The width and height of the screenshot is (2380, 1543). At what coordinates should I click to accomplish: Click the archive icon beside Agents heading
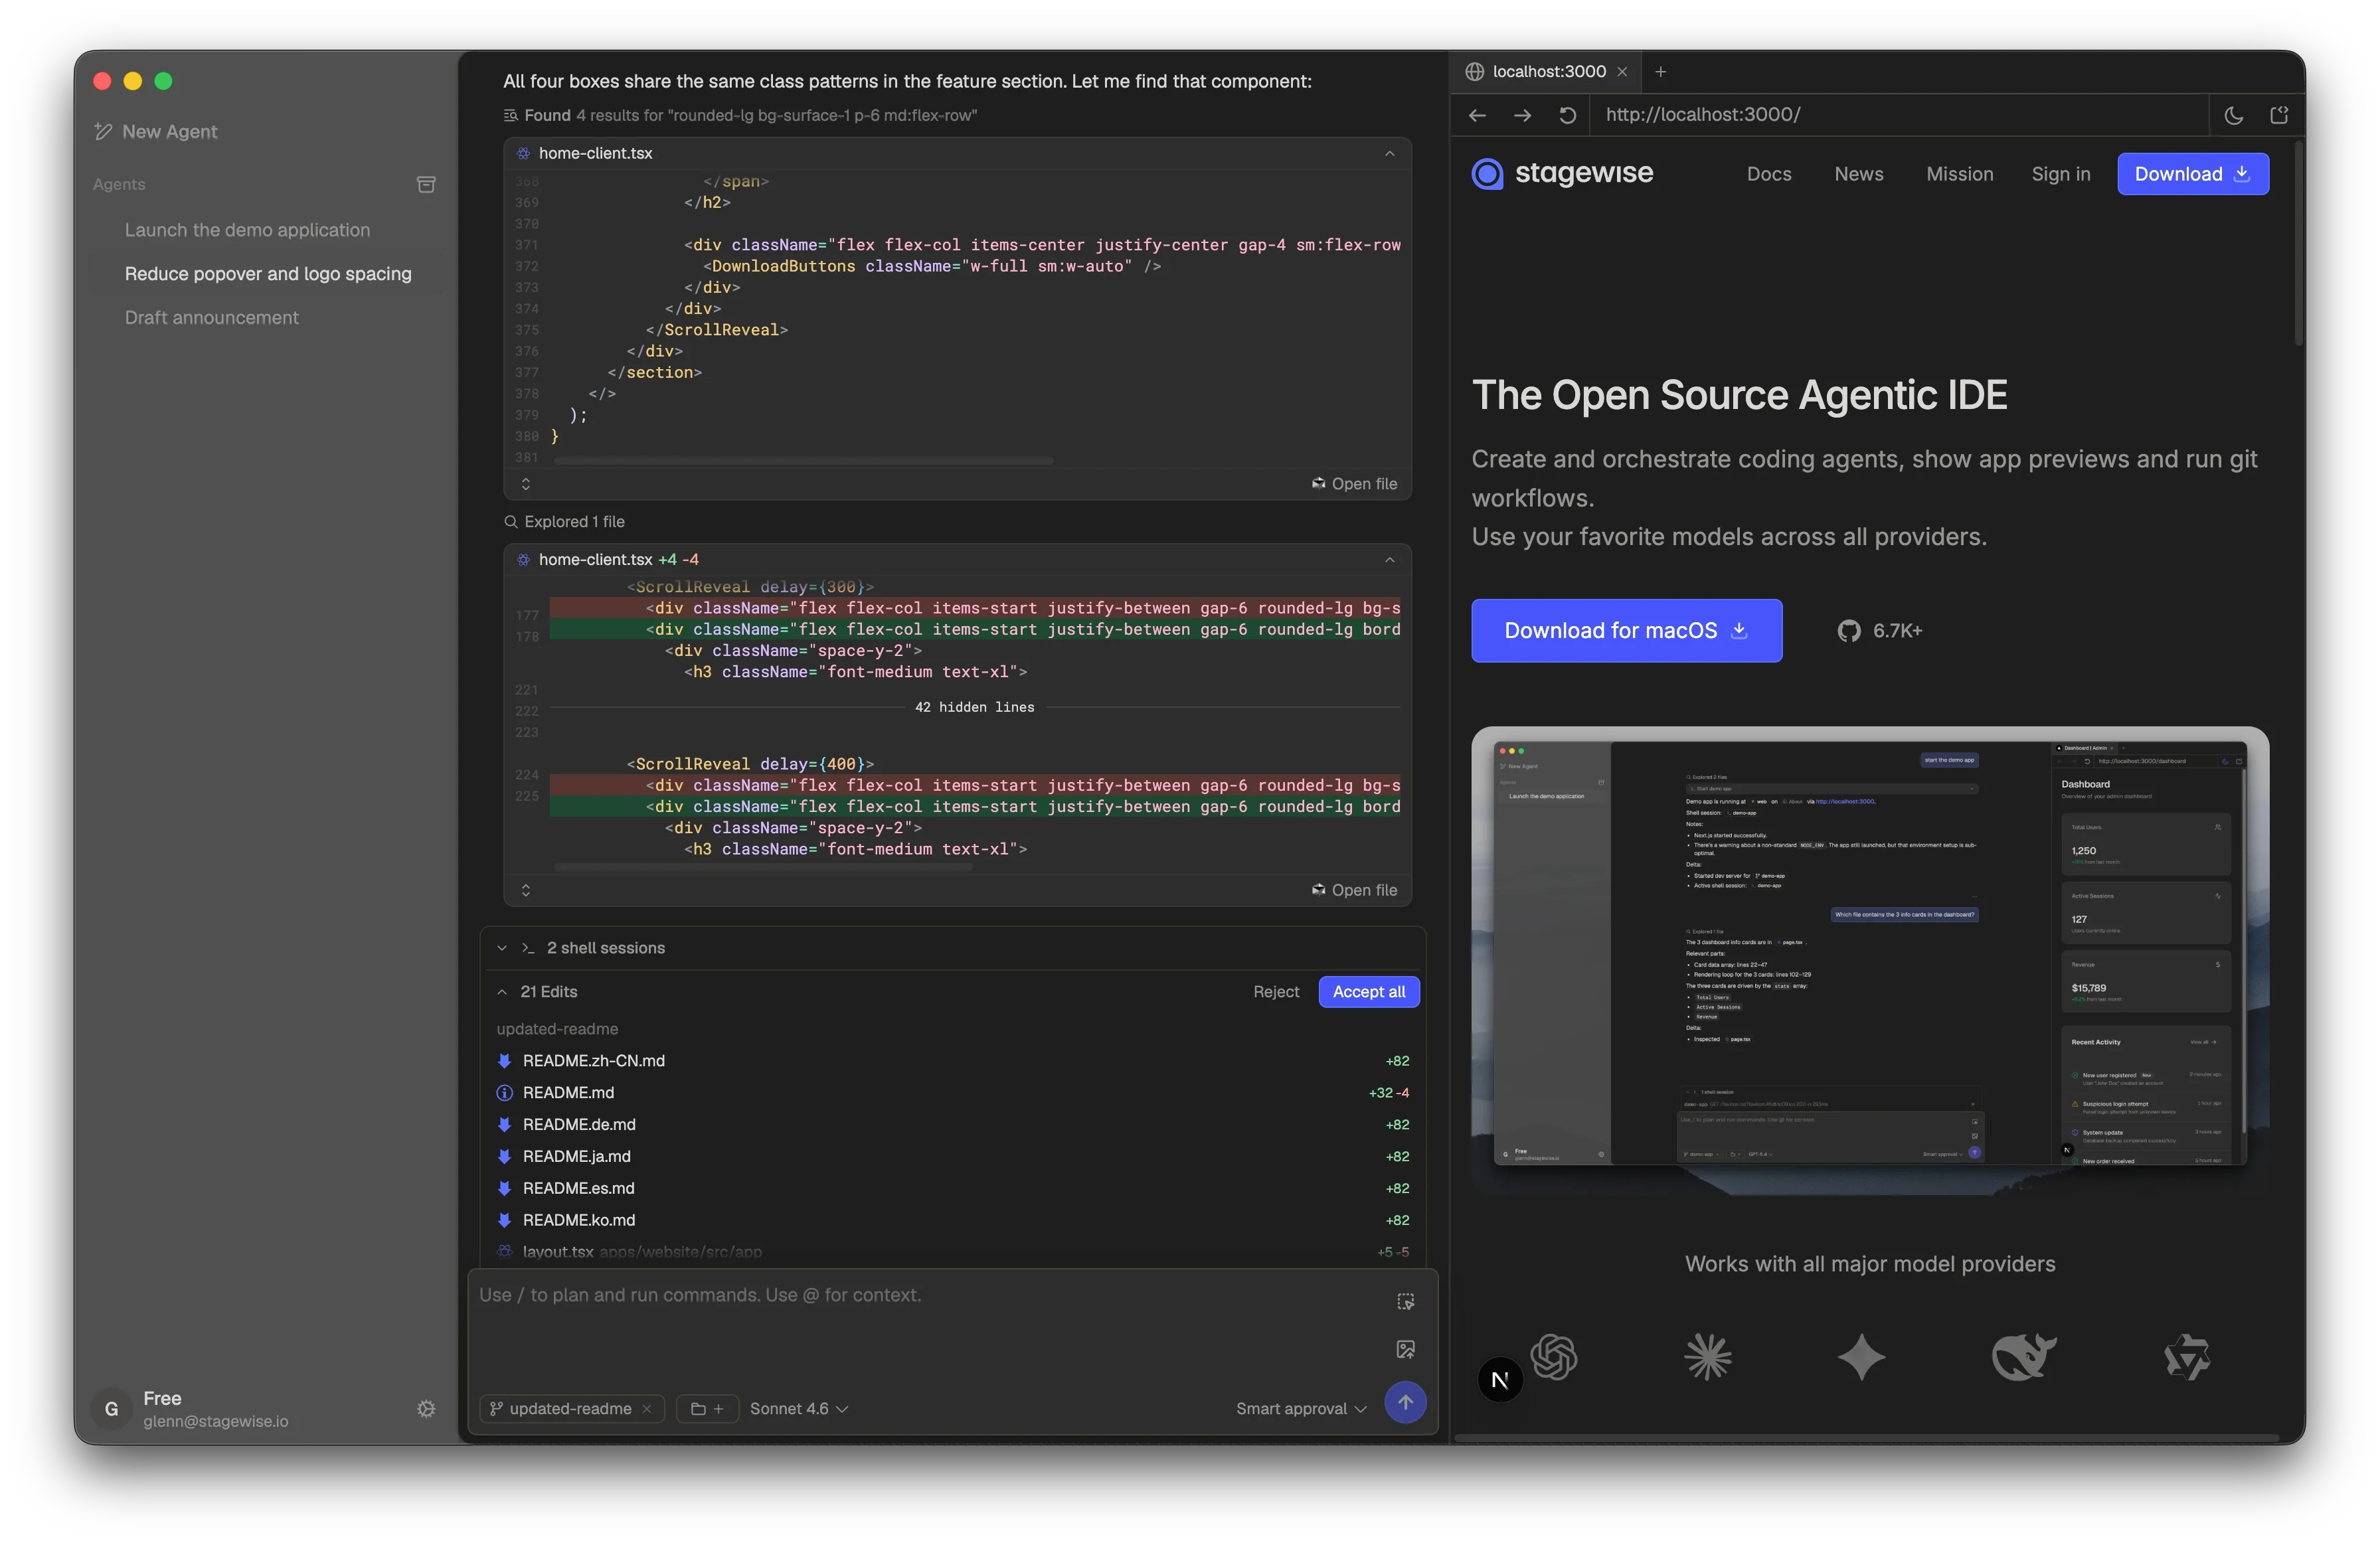[426, 184]
